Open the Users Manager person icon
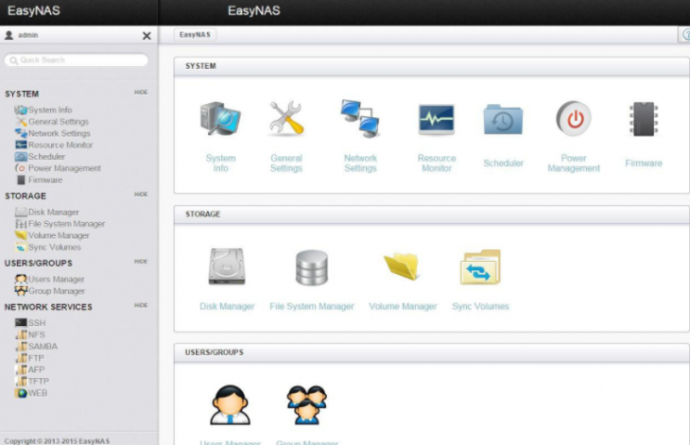Image resolution: width=690 pixels, height=445 pixels. (x=230, y=404)
